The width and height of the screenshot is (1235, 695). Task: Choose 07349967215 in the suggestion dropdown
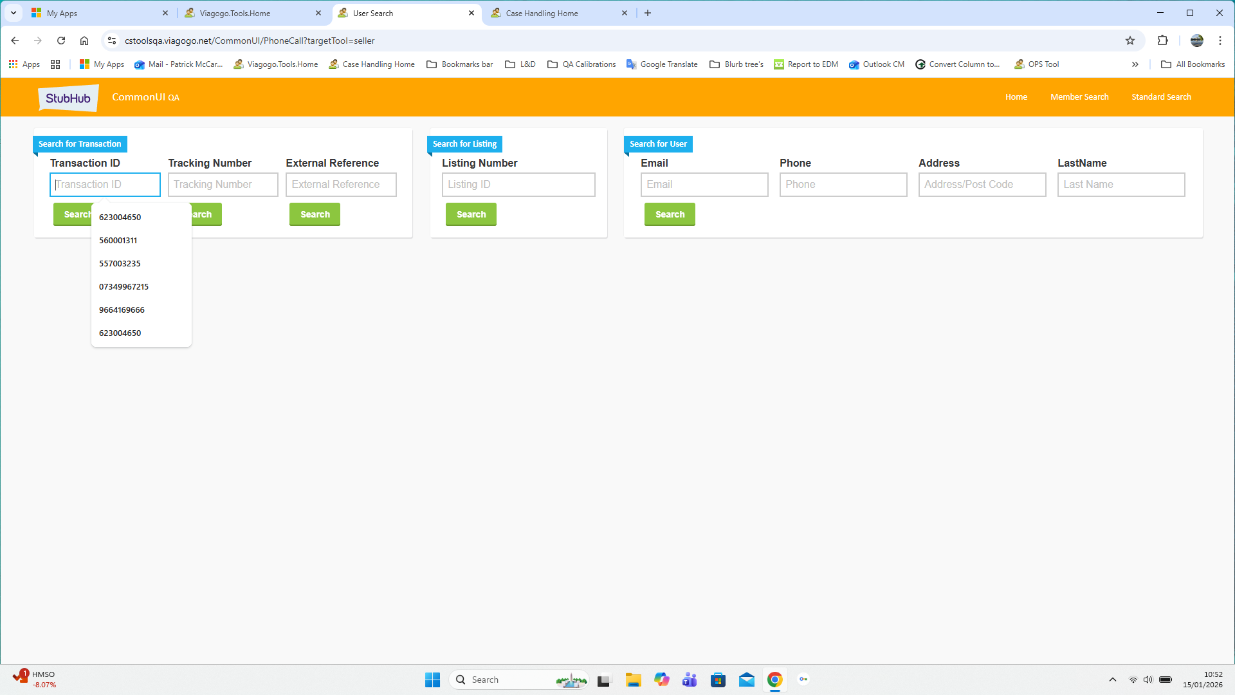(123, 286)
